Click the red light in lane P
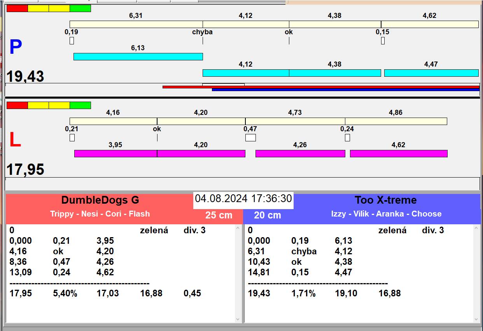 [x=17, y=9]
